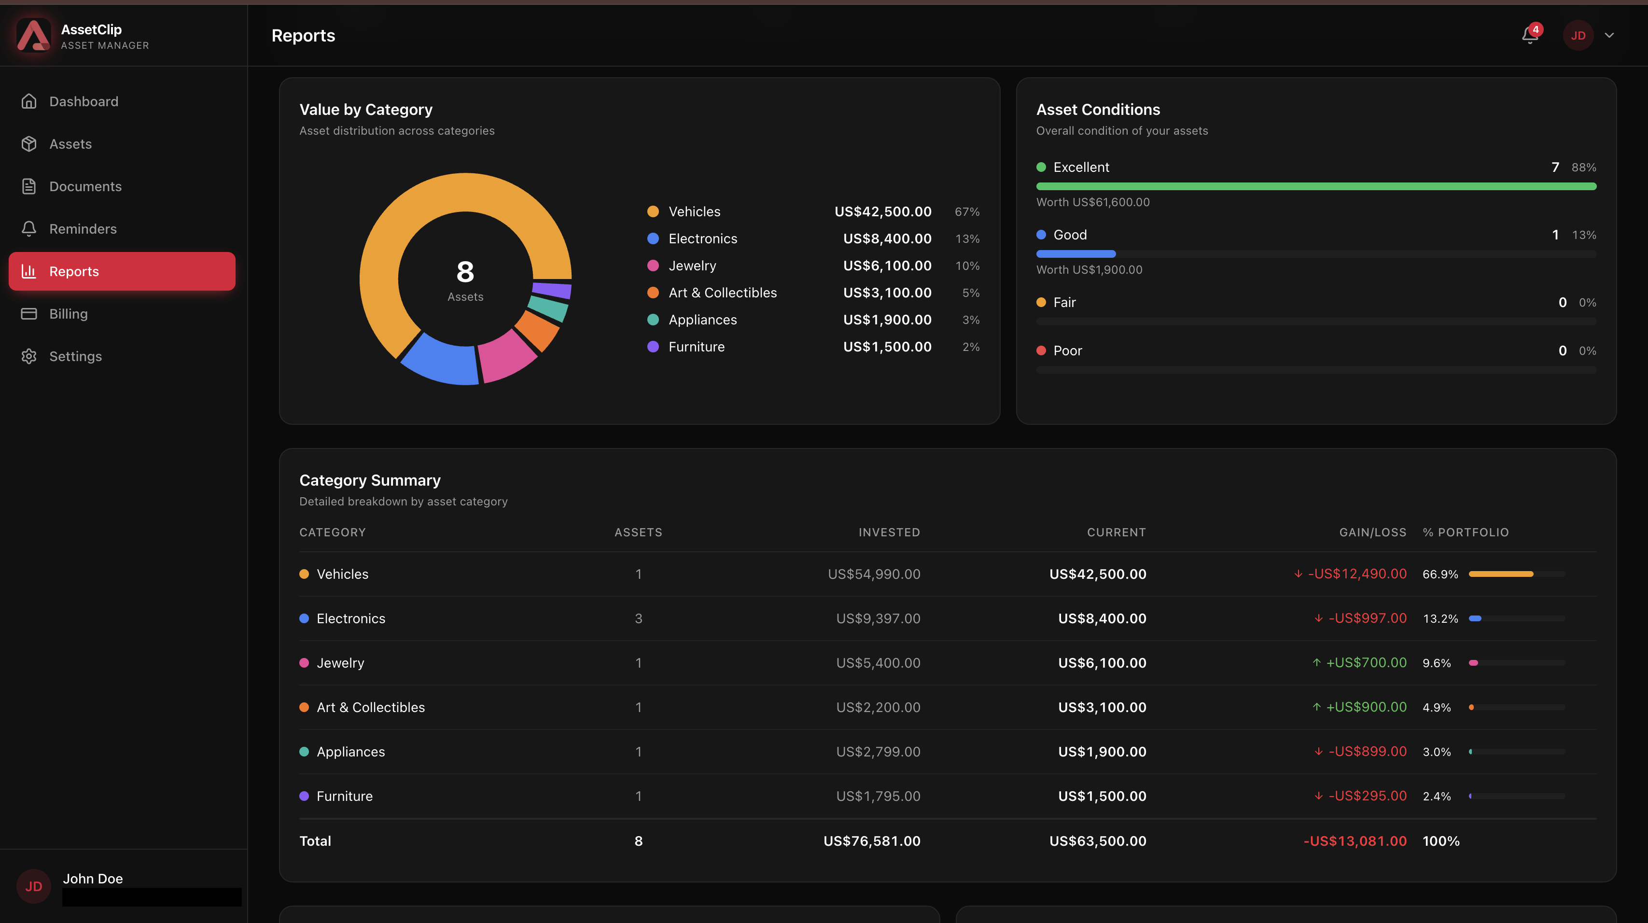Expand the user menu chevron

click(x=1609, y=35)
